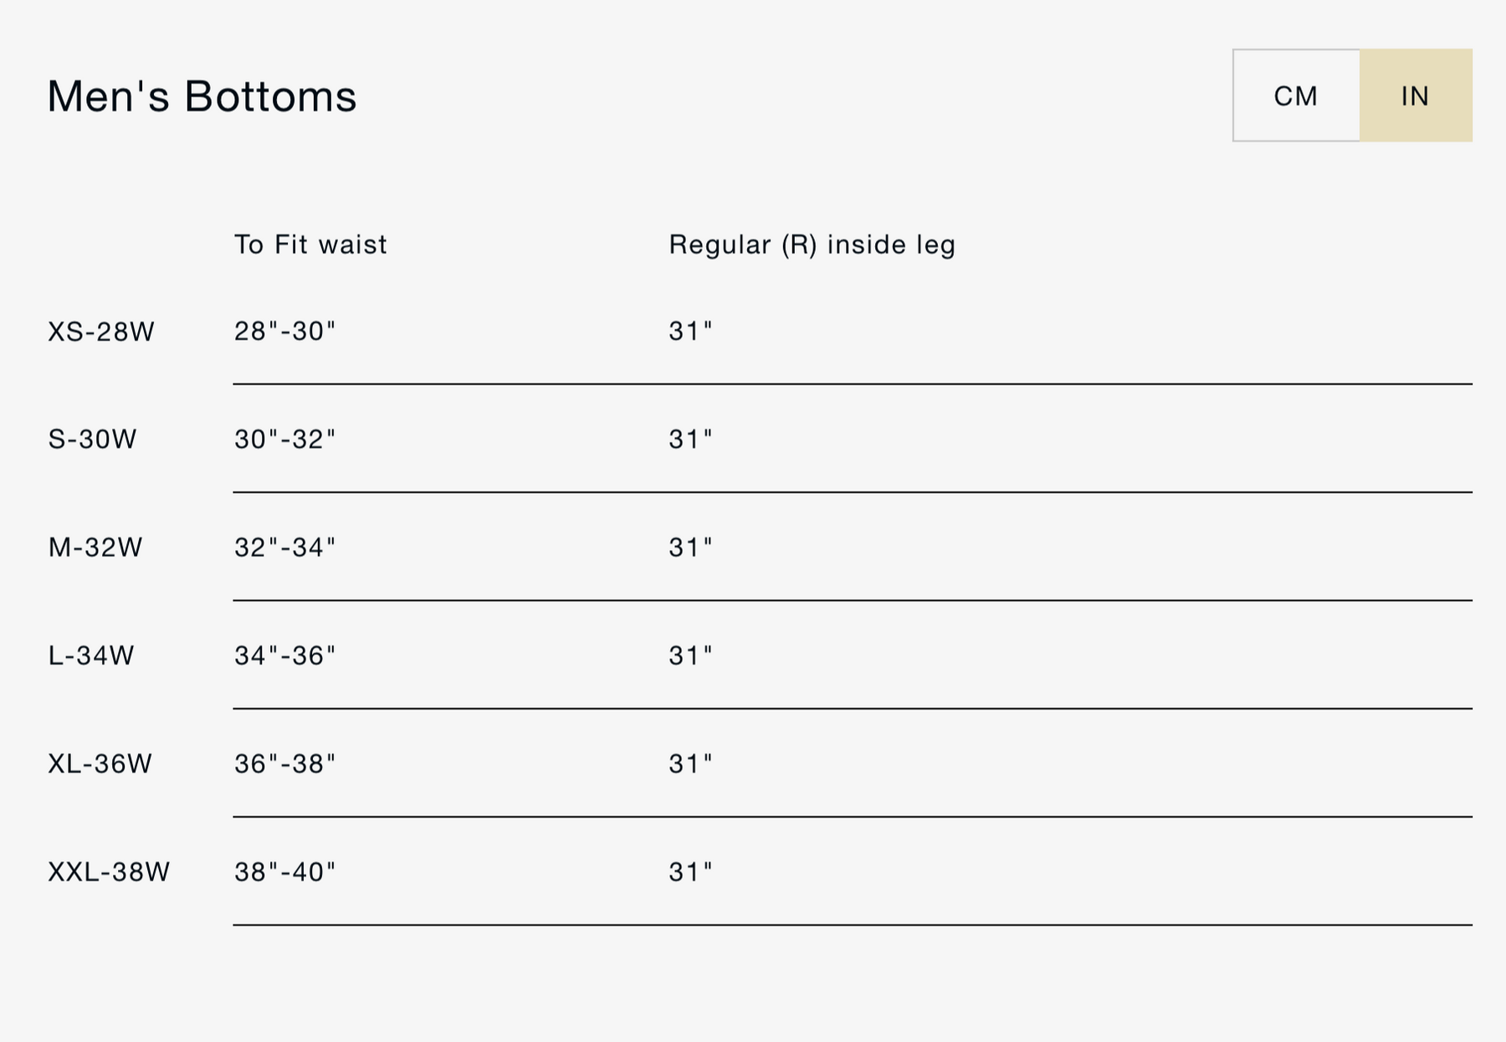The image size is (1506, 1042).
Task: Switch units to CM
Action: pos(1295,95)
